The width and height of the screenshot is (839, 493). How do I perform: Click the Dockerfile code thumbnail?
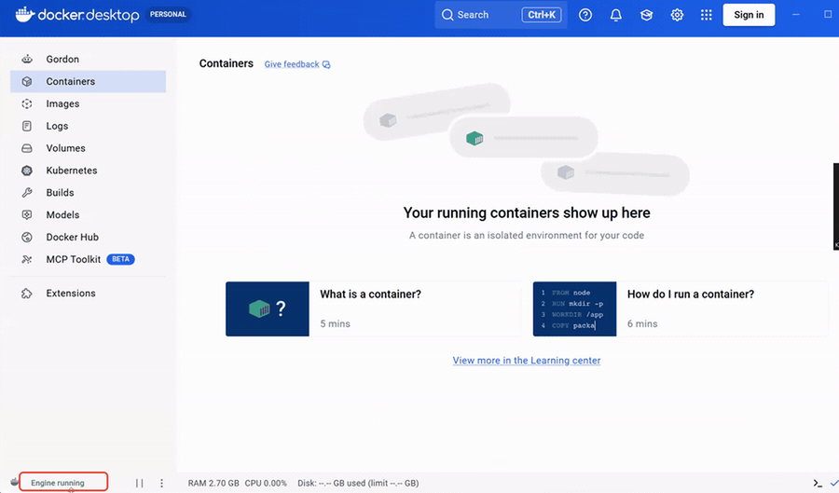pos(574,309)
